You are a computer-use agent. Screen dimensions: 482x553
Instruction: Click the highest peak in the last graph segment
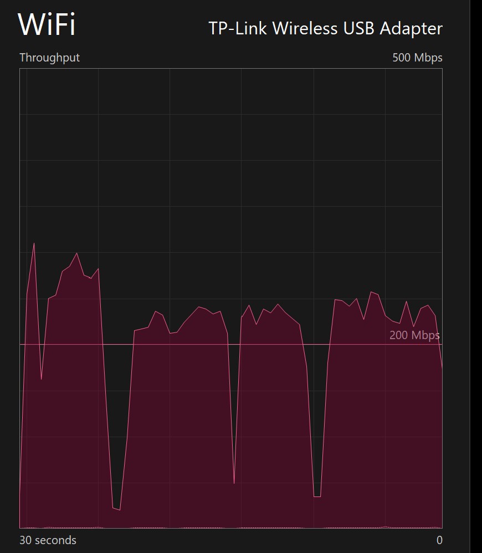point(371,291)
